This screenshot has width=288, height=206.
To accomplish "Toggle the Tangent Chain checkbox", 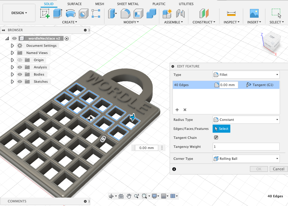I will [x=216, y=137].
